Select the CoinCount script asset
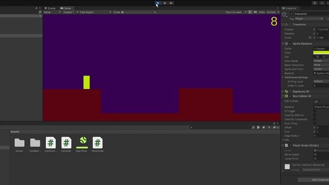 50,144
